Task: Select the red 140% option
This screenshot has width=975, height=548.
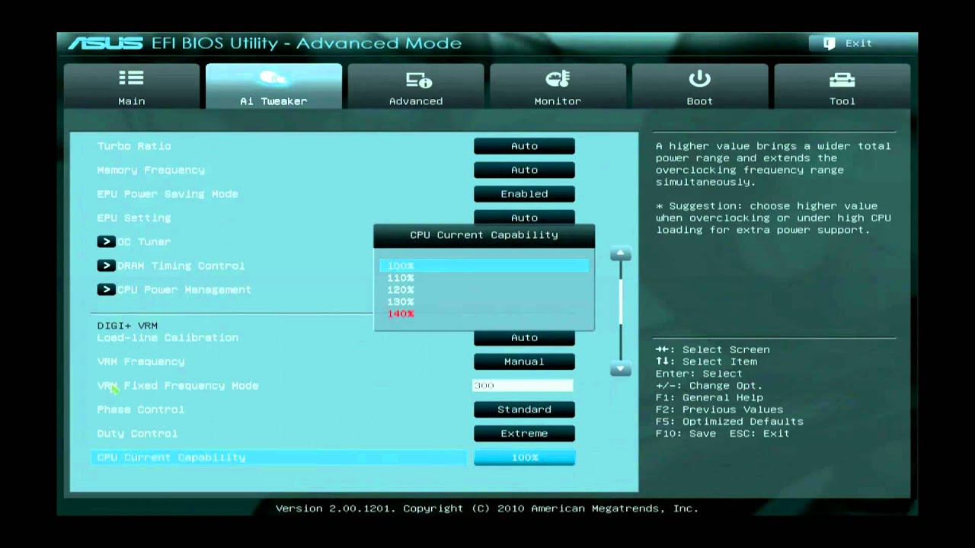Action: pyautogui.click(x=401, y=314)
